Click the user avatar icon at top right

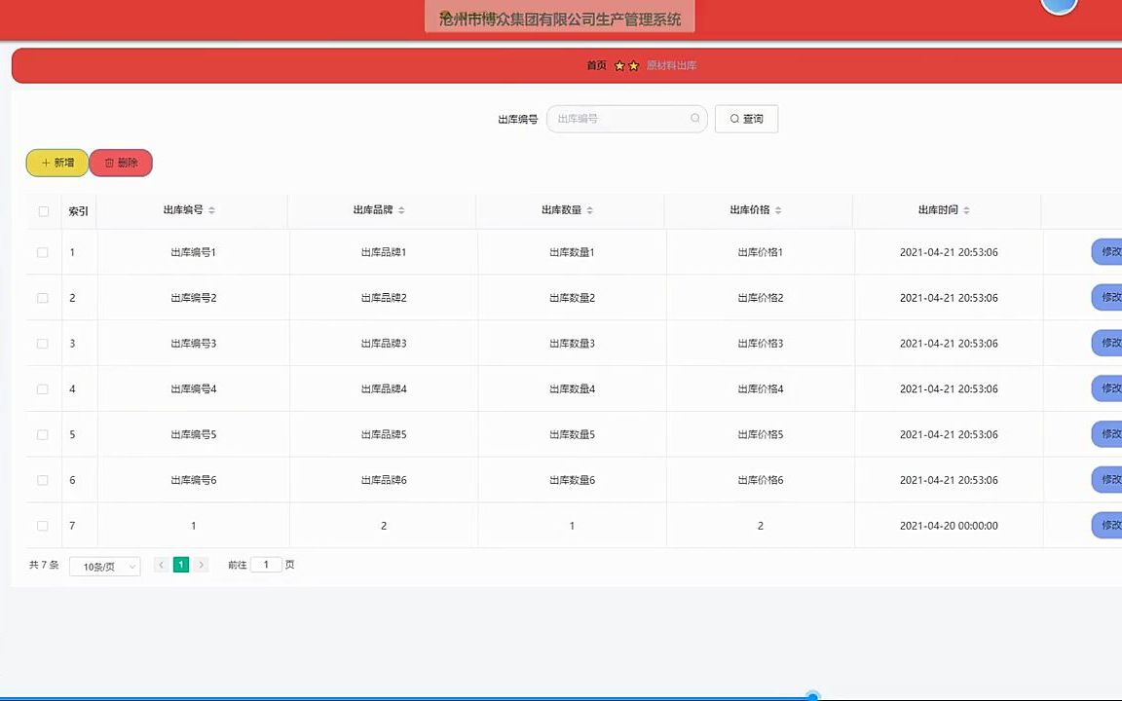(x=1059, y=7)
